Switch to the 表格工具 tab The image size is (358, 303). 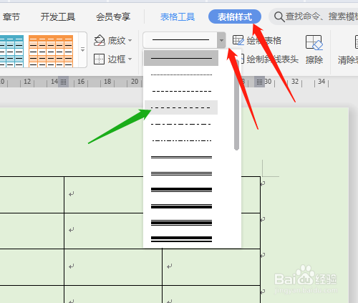pyautogui.click(x=178, y=17)
